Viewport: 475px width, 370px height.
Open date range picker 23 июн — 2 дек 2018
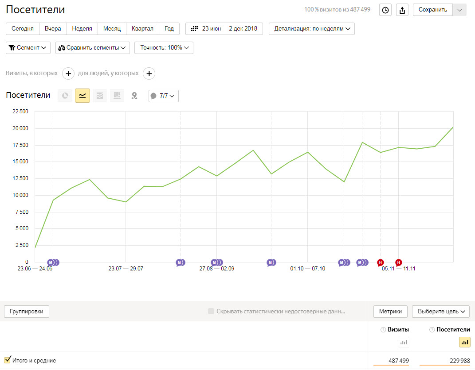pos(224,29)
